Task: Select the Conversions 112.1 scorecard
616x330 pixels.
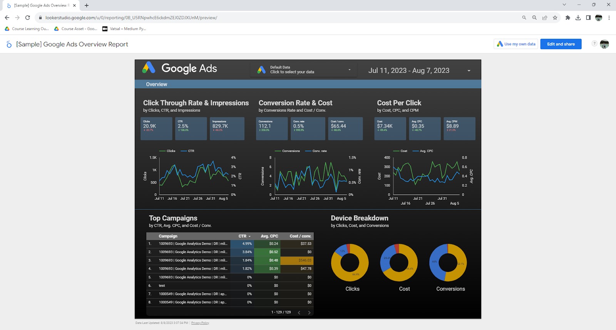Action: [272, 129]
